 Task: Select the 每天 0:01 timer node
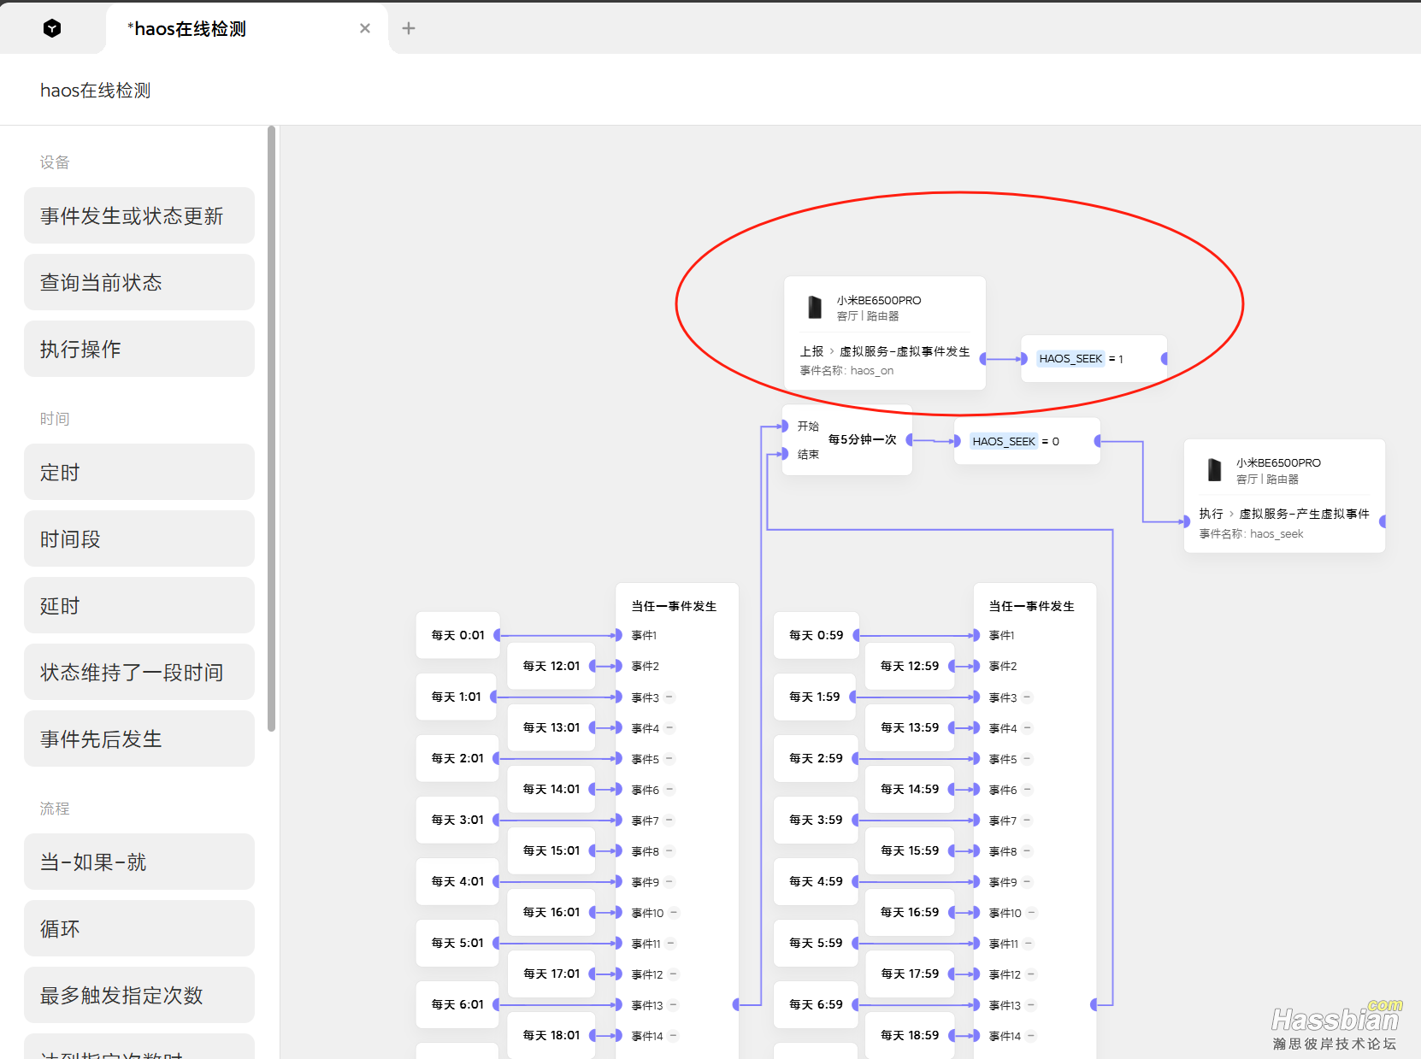[x=458, y=635]
